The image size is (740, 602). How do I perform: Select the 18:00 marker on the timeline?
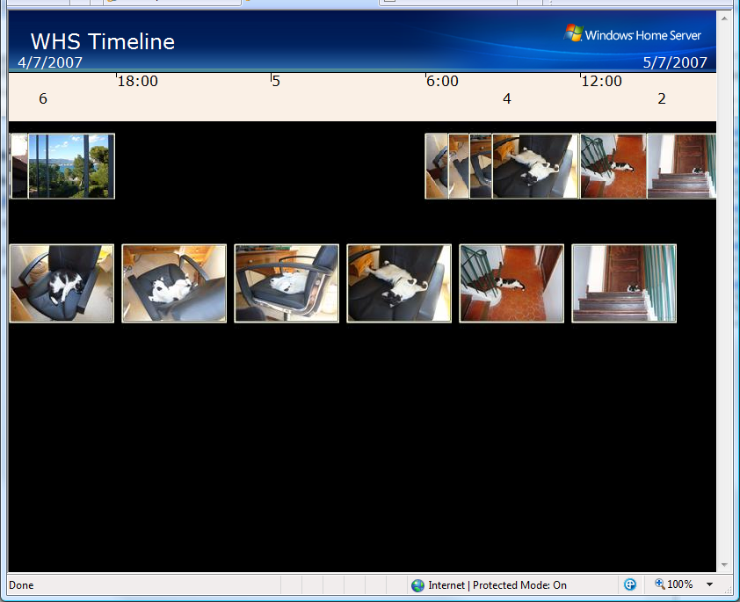[x=137, y=82]
